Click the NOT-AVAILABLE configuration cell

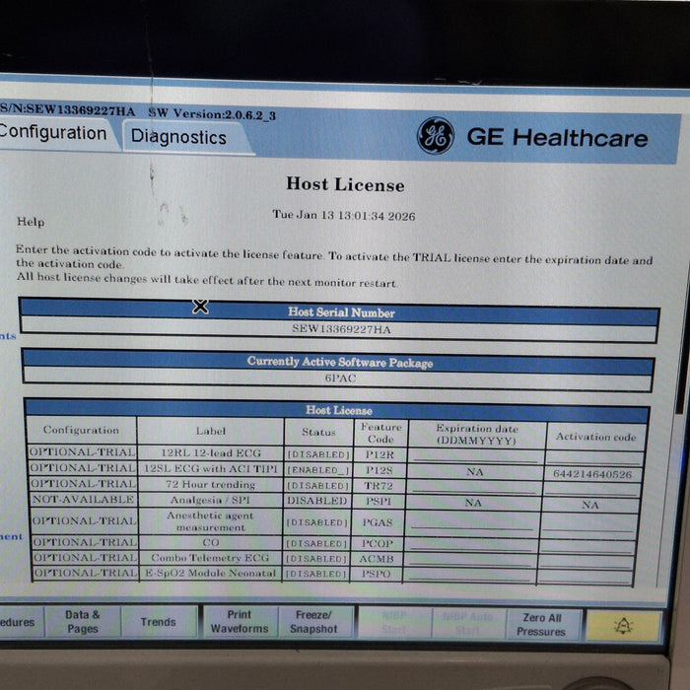pos(83,499)
